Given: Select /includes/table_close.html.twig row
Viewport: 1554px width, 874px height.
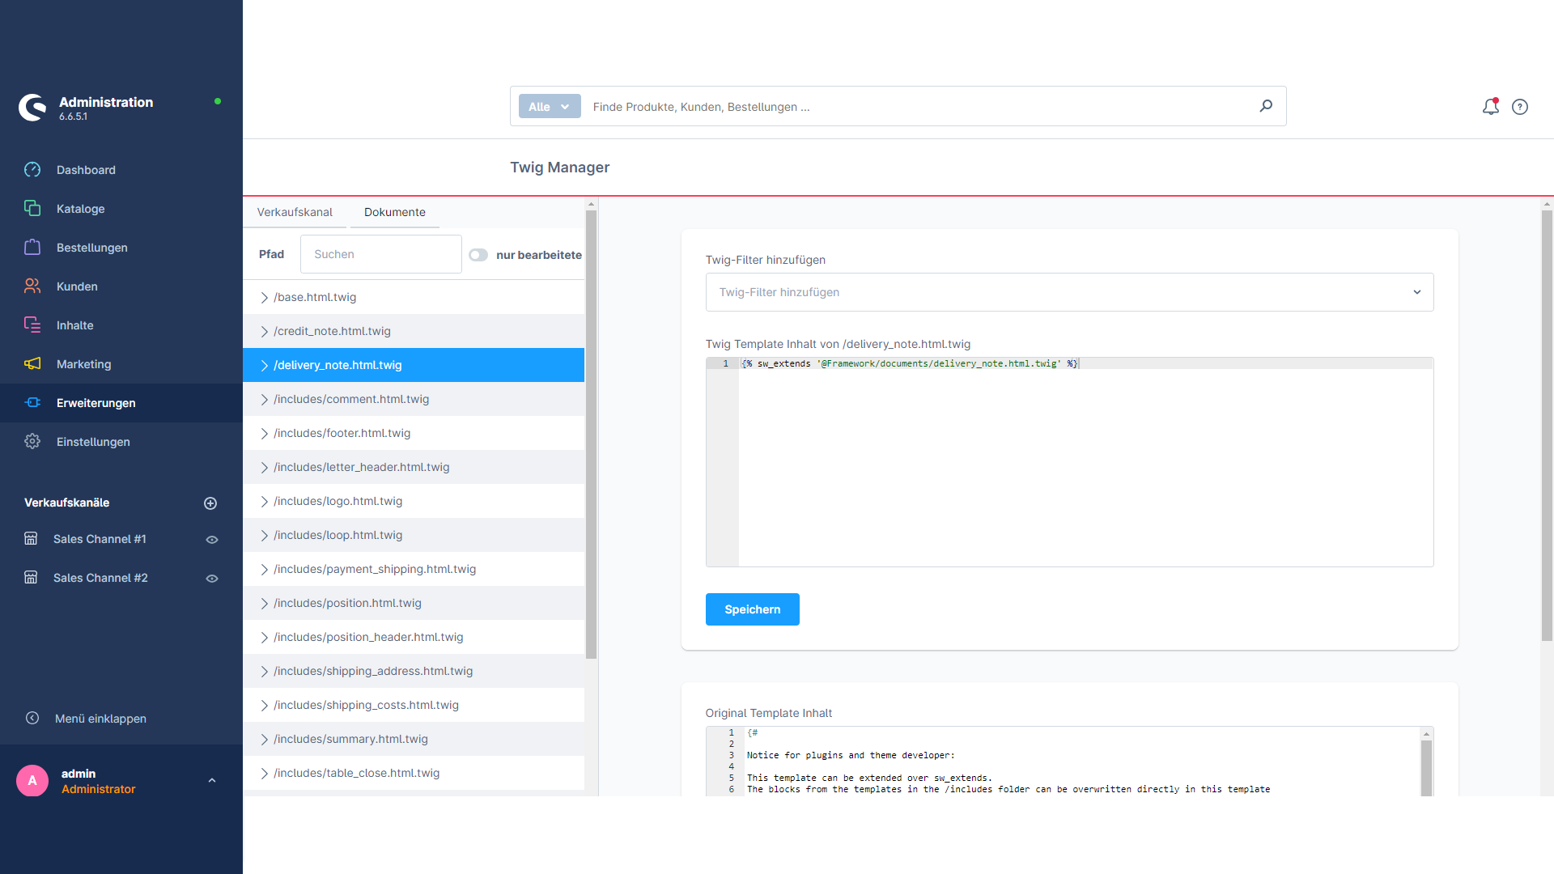Looking at the screenshot, I should pyautogui.click(x=414, y=773).
